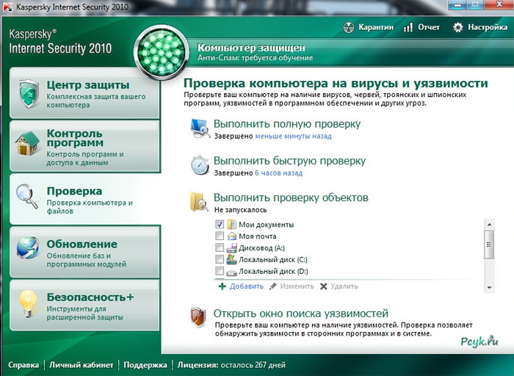Click the Не запускалось status text
The image size is (514, 376).
point(241,210)
